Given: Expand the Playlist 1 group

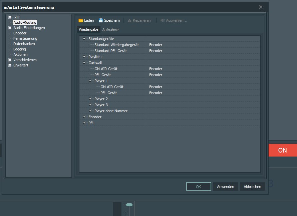Looking at the screenshot, I should coord(84,57).
